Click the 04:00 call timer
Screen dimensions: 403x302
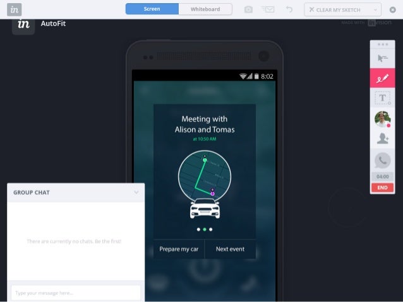click(x=382, y=177)
